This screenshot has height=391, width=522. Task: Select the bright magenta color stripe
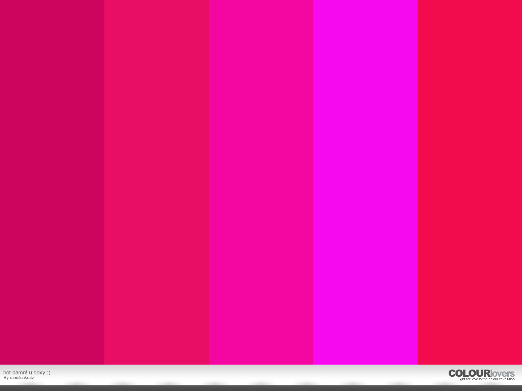365,182
